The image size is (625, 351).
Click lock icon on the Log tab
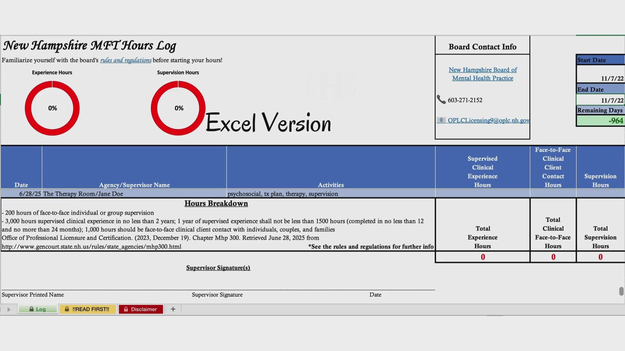click(x=32, y=309)
